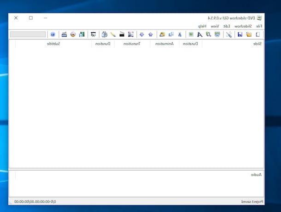This screenshot has height=212, width=281.
Task: Click the Animation column header
Action: click(164, 44)
